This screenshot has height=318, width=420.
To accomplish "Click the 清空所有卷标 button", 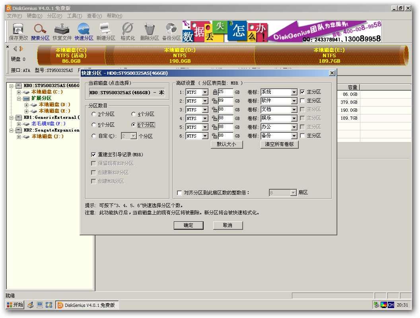I will coord(279,144).
